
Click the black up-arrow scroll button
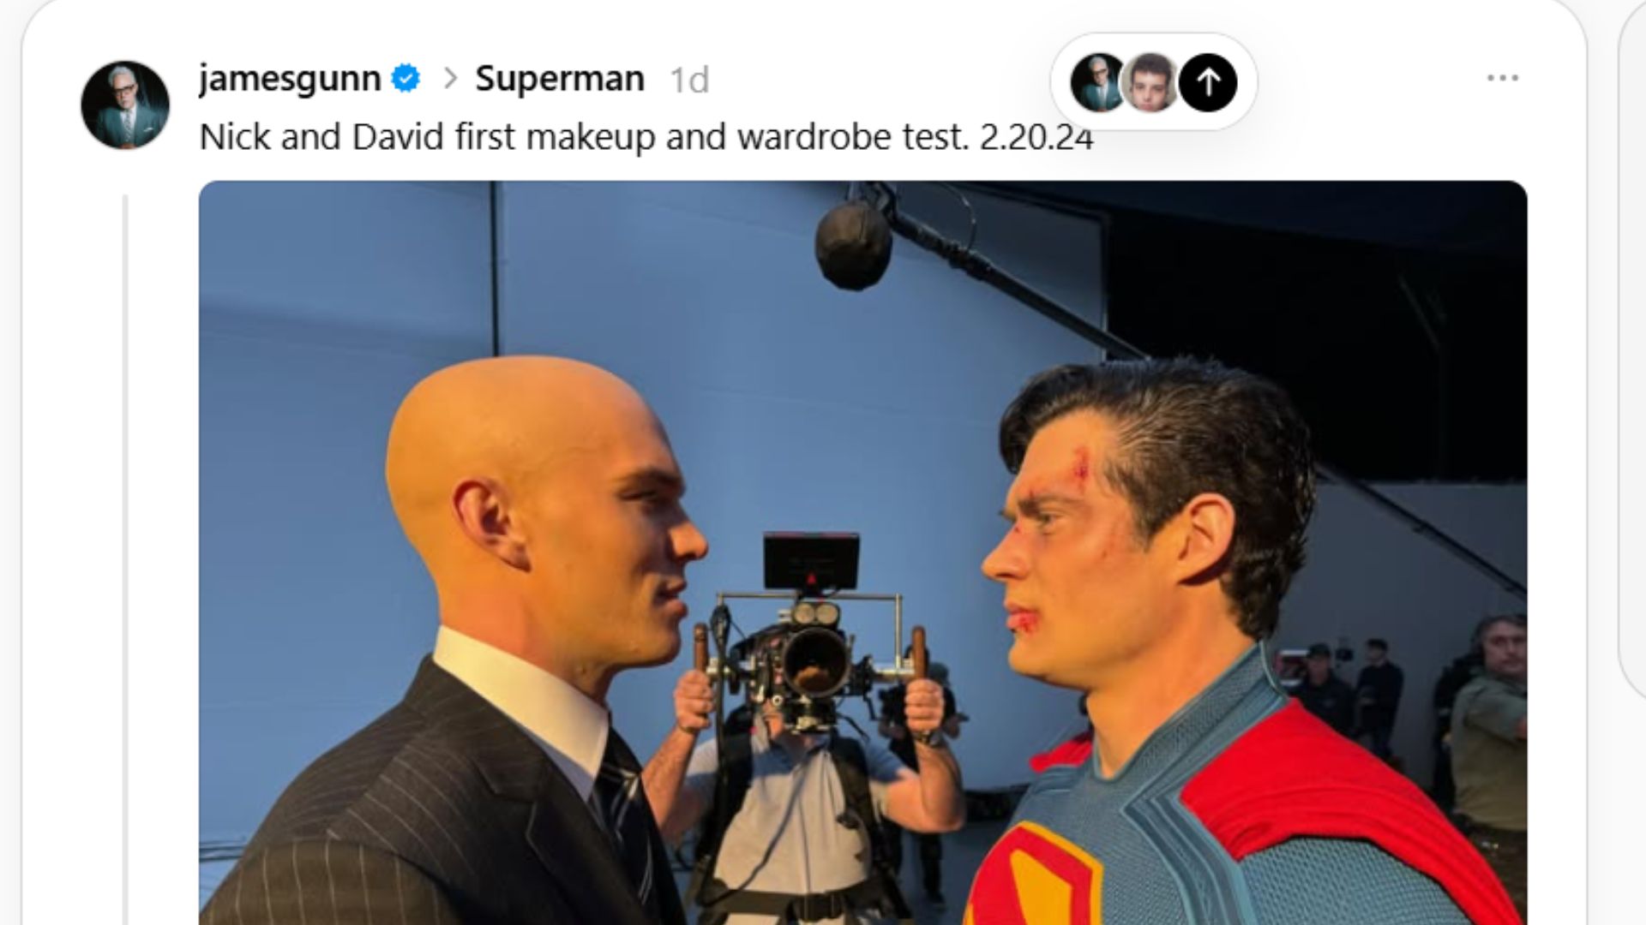point(1208,82)
